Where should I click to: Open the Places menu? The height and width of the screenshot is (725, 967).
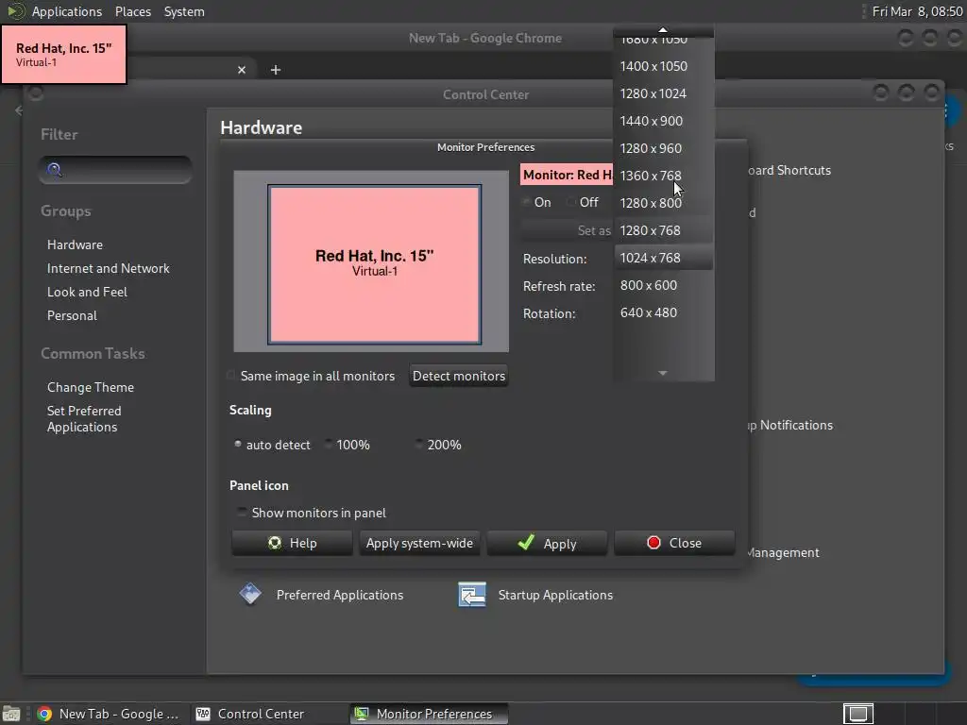[133, 11]
